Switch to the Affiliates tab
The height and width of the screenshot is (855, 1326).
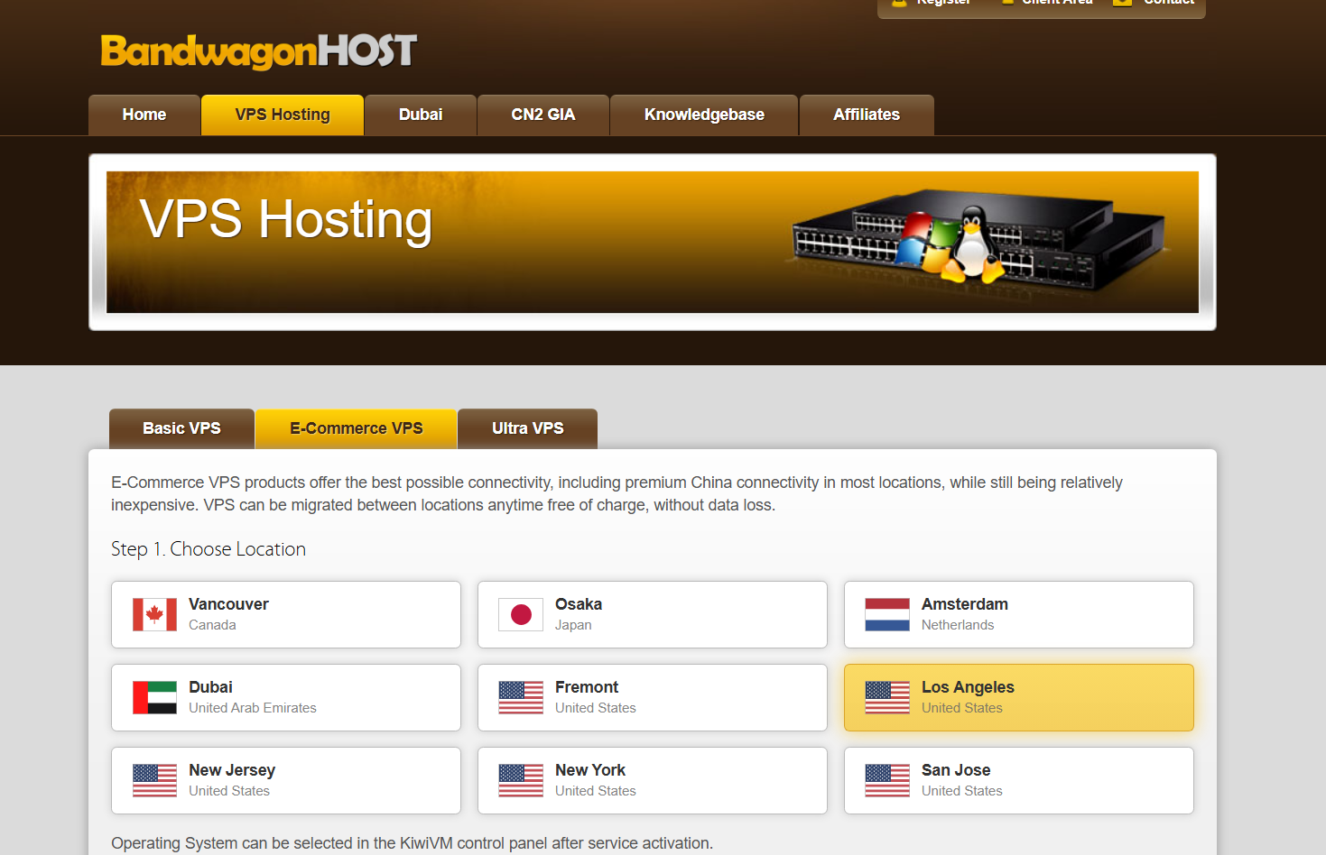click(x=866, y=115)
